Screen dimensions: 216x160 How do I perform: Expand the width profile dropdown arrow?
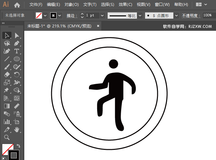click(140, 16)
